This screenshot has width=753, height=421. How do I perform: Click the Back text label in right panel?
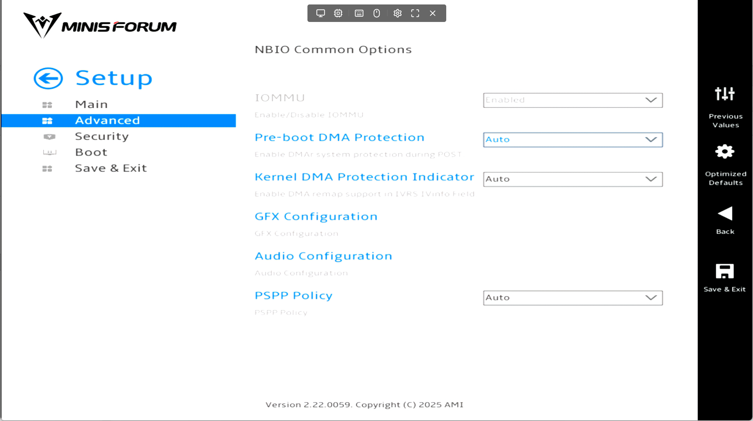click(725, 232)
